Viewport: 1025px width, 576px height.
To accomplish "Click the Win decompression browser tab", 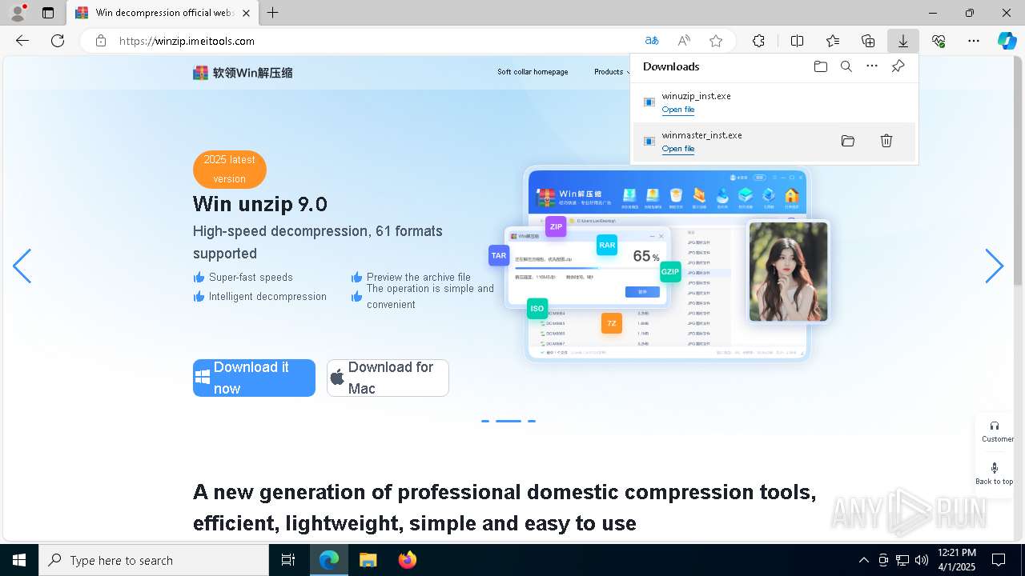I will coord(162,13).
